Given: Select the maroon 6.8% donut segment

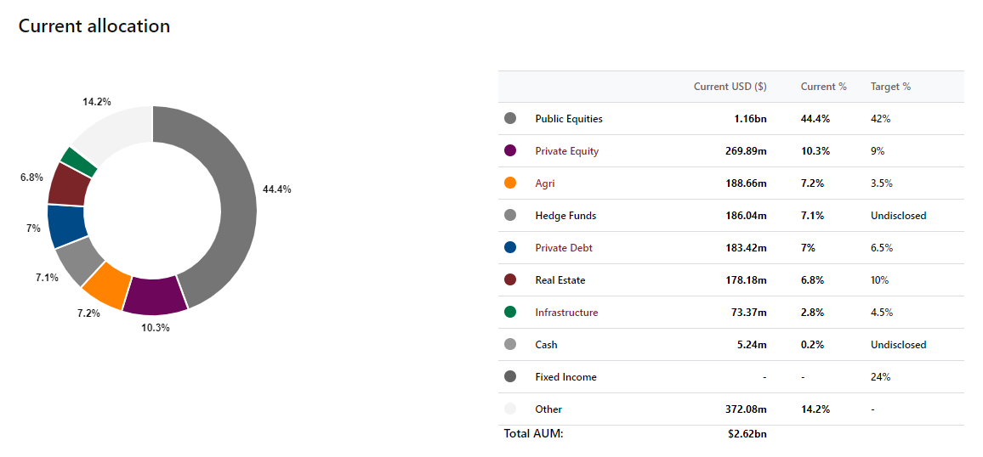Looking at the screenshot, I should click(x=69, y=183).
